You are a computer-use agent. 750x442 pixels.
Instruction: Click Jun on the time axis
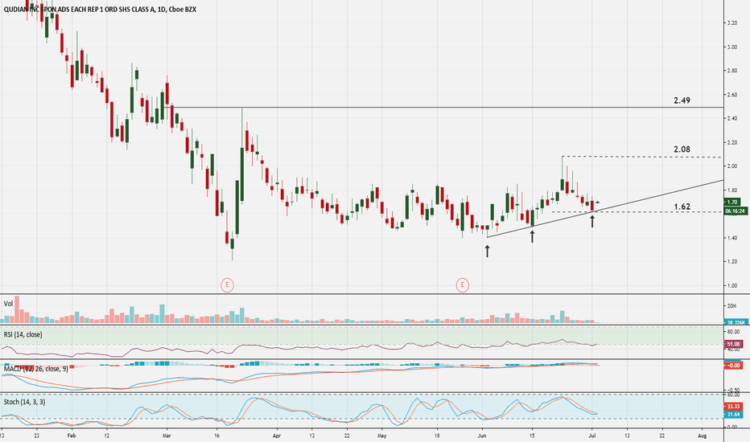tap(482, 436)
